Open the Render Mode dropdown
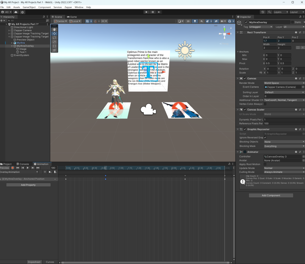Screen dimensions: 305x264 (x=284, y=83)
